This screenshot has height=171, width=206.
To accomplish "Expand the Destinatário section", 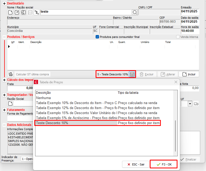I will 4,3.
